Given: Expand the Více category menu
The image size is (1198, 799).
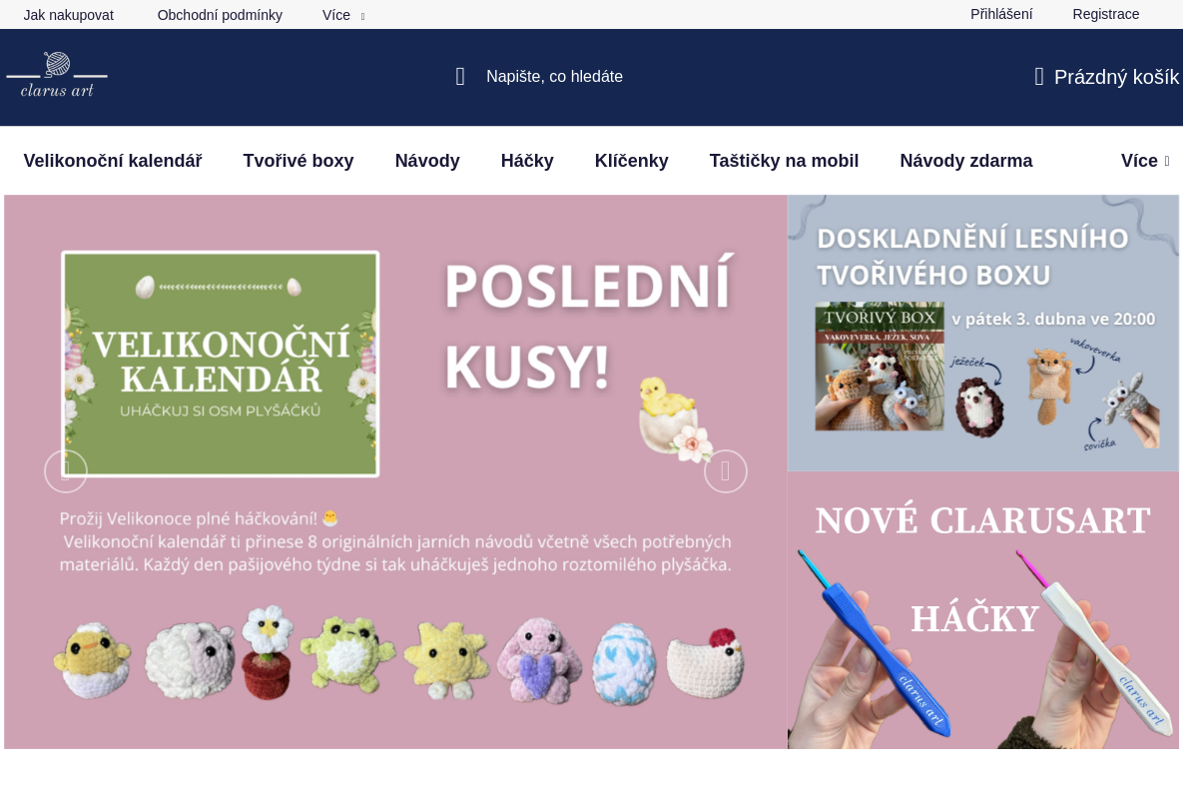Looking at the screenshot, I should 1144,161.
